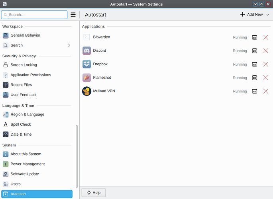Click the Running status for Bitwarden
Viewport: 273px width, 199px height.
click(x=240, y=37)
